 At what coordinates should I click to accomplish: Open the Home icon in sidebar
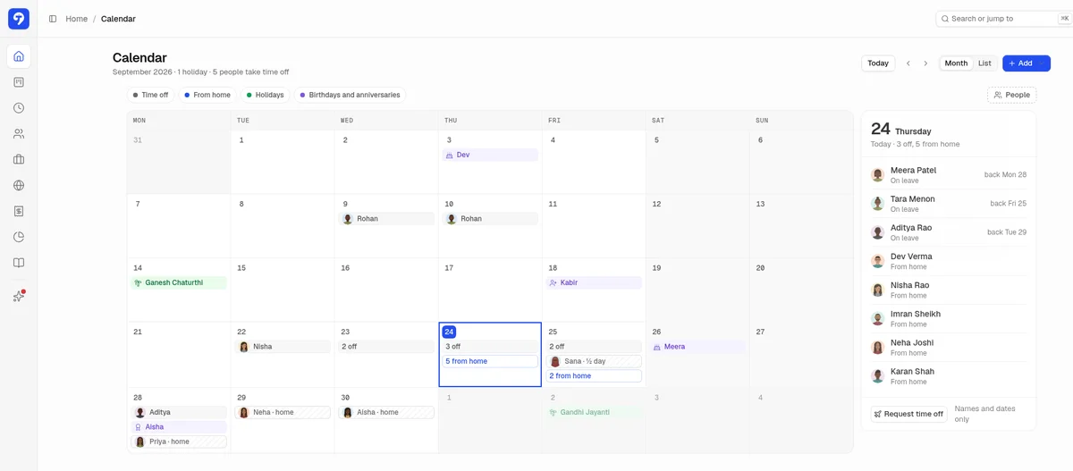tap(19, 56)
